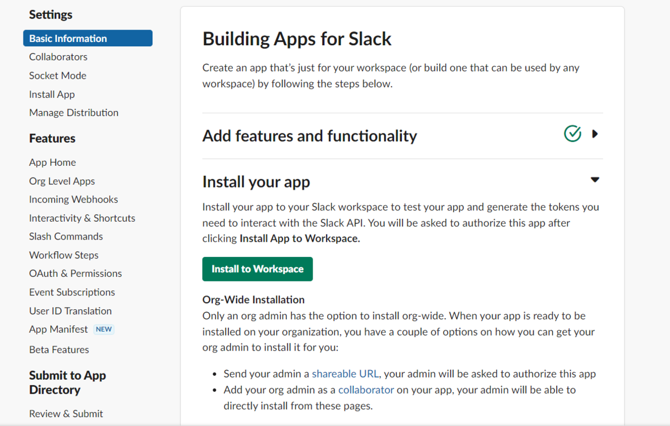Go to Interactivity & Shortcuts
This screenshot has width=670, height=426.
82,218
